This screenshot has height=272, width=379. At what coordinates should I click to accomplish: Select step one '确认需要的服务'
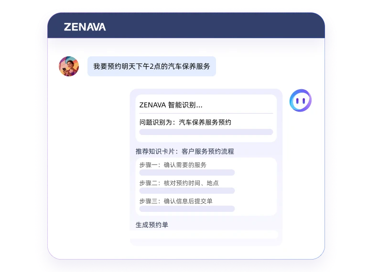click(x=173, y=165)
